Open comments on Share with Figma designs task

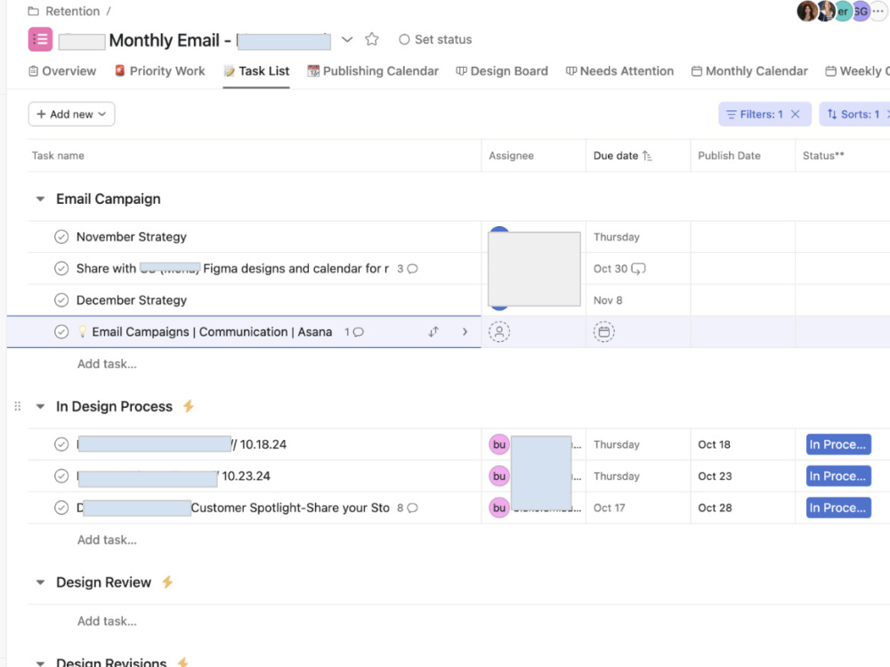pyautogui.click(x=408, y=269)
